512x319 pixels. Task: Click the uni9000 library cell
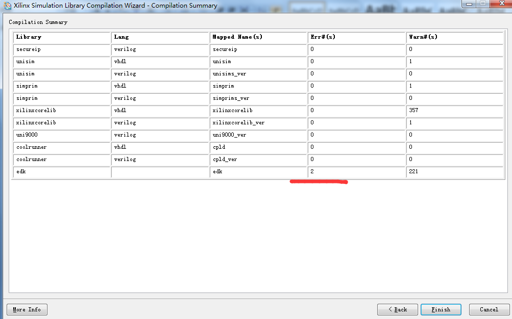coord(61,135)
